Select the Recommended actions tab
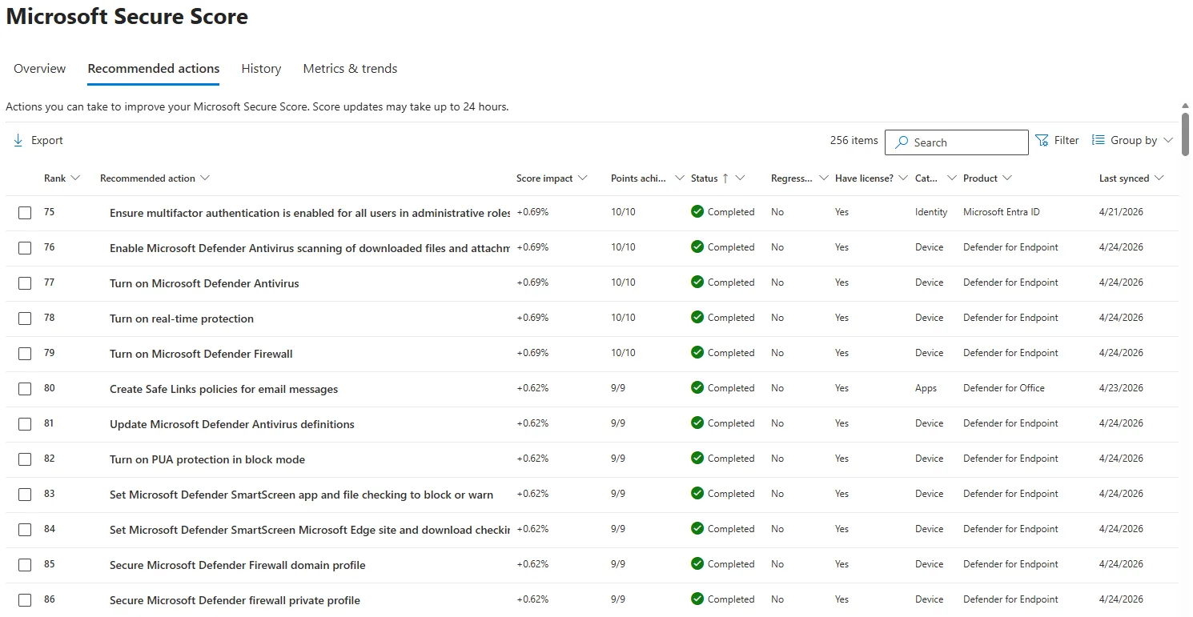 tap(154, 69)
